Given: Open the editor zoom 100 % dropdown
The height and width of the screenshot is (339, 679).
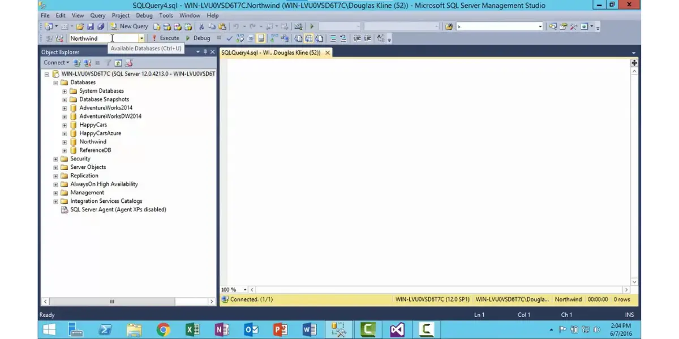Looking at the screenshot, I should click(244, 289).
